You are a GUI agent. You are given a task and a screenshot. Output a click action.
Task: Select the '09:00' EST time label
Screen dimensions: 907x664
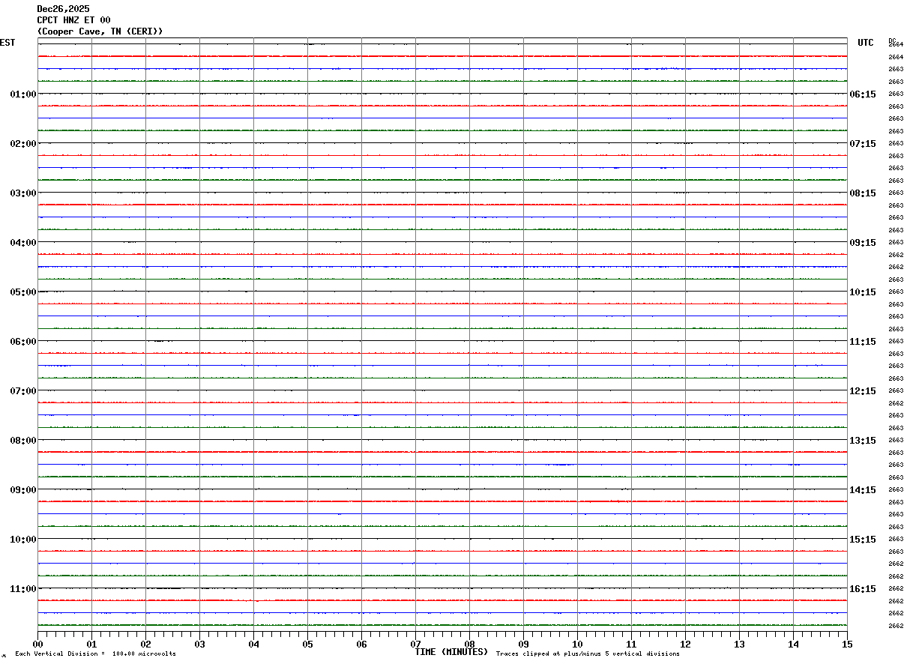coord(23,490)
